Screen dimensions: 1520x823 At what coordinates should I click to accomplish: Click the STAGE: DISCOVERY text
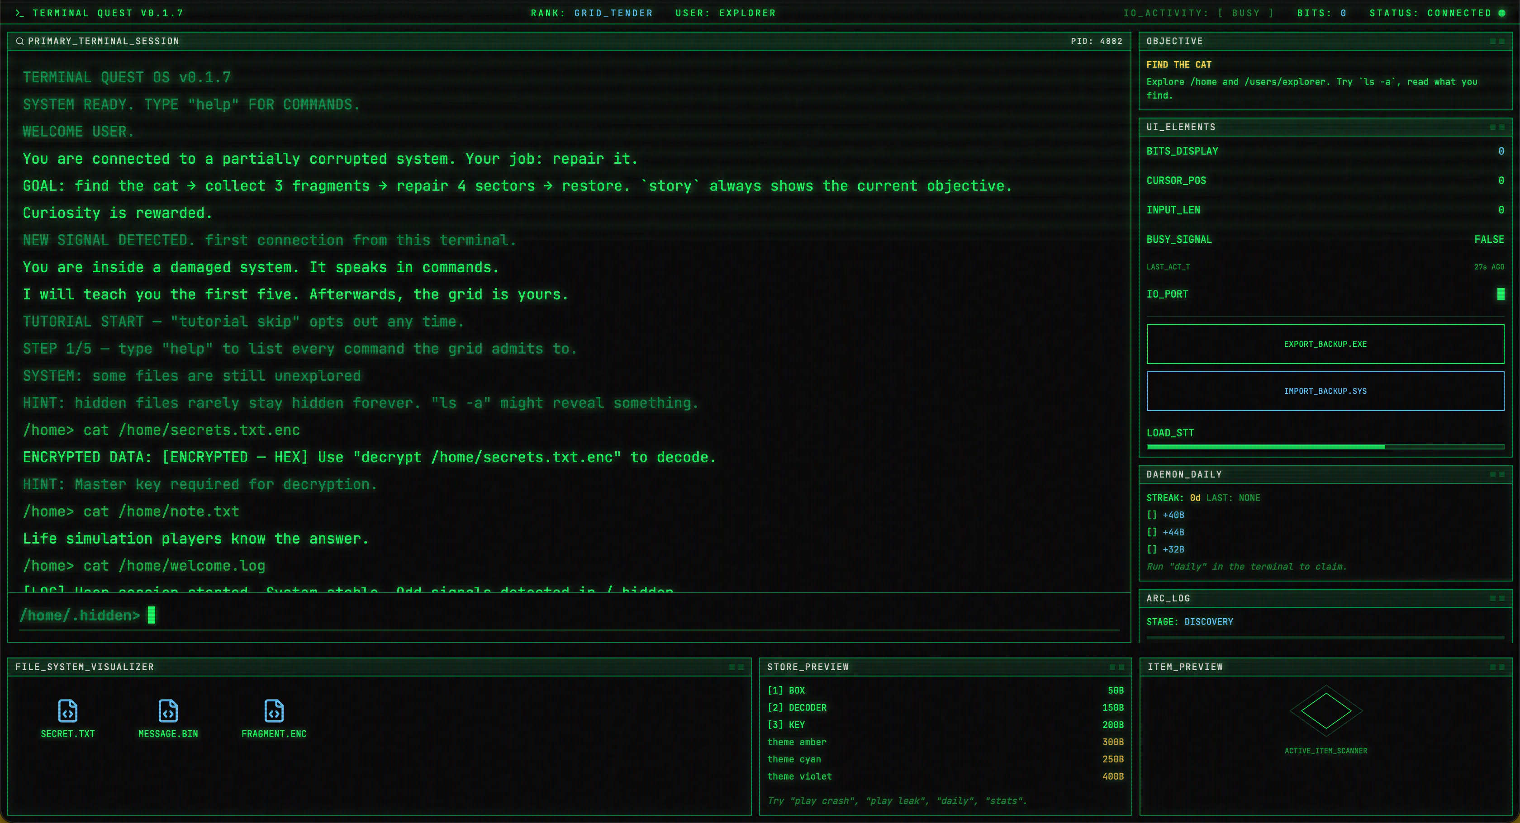click(1190, 622)
